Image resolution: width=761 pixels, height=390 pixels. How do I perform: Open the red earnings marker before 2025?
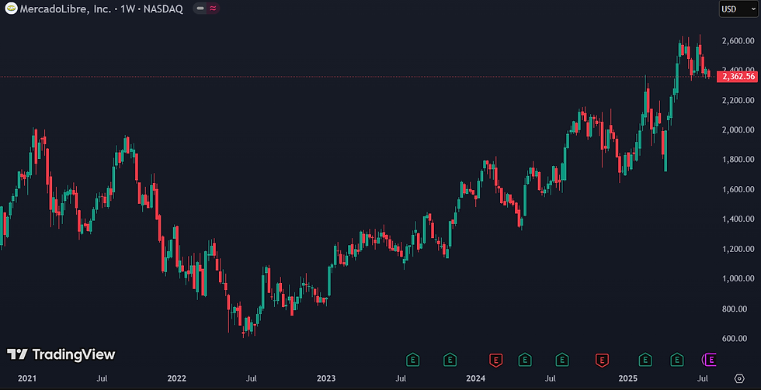pos(602,360)
